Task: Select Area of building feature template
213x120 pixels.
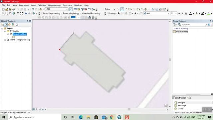Action: point(180,32)
